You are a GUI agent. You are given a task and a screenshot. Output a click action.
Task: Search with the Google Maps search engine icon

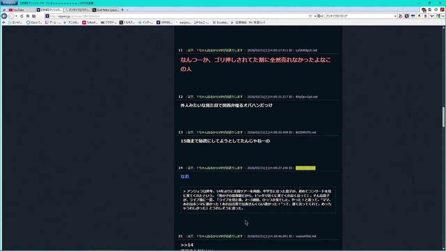(x=438, y=16)
